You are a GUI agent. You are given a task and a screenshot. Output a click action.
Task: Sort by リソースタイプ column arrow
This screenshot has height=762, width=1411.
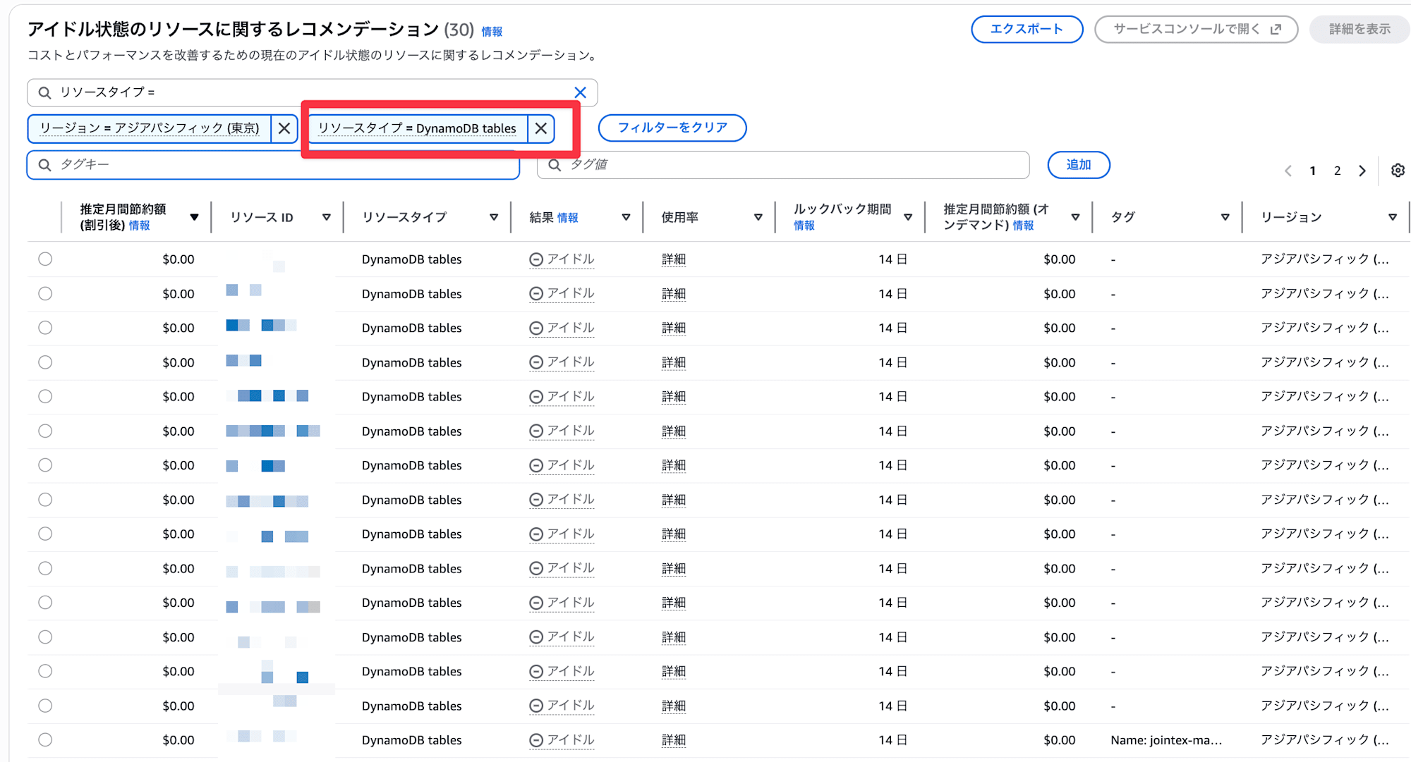click(494, 217)
